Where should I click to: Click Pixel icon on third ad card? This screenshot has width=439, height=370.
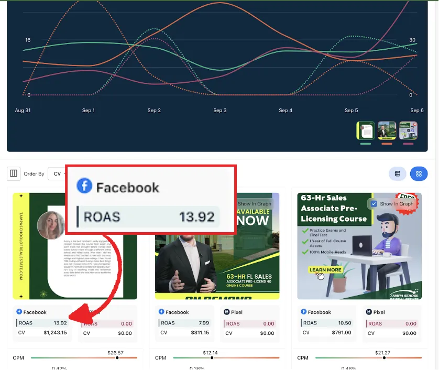click(369, 312)
